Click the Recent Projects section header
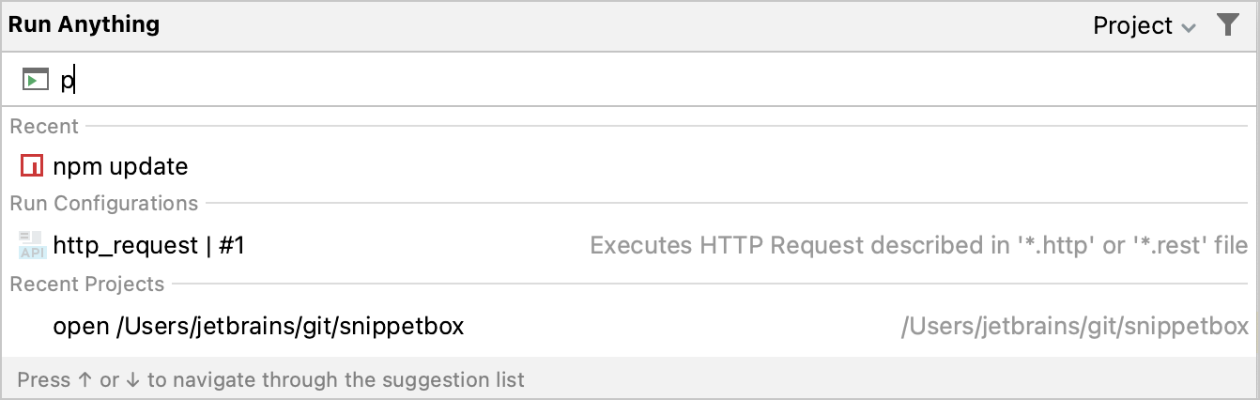 (x=87, y=285)
